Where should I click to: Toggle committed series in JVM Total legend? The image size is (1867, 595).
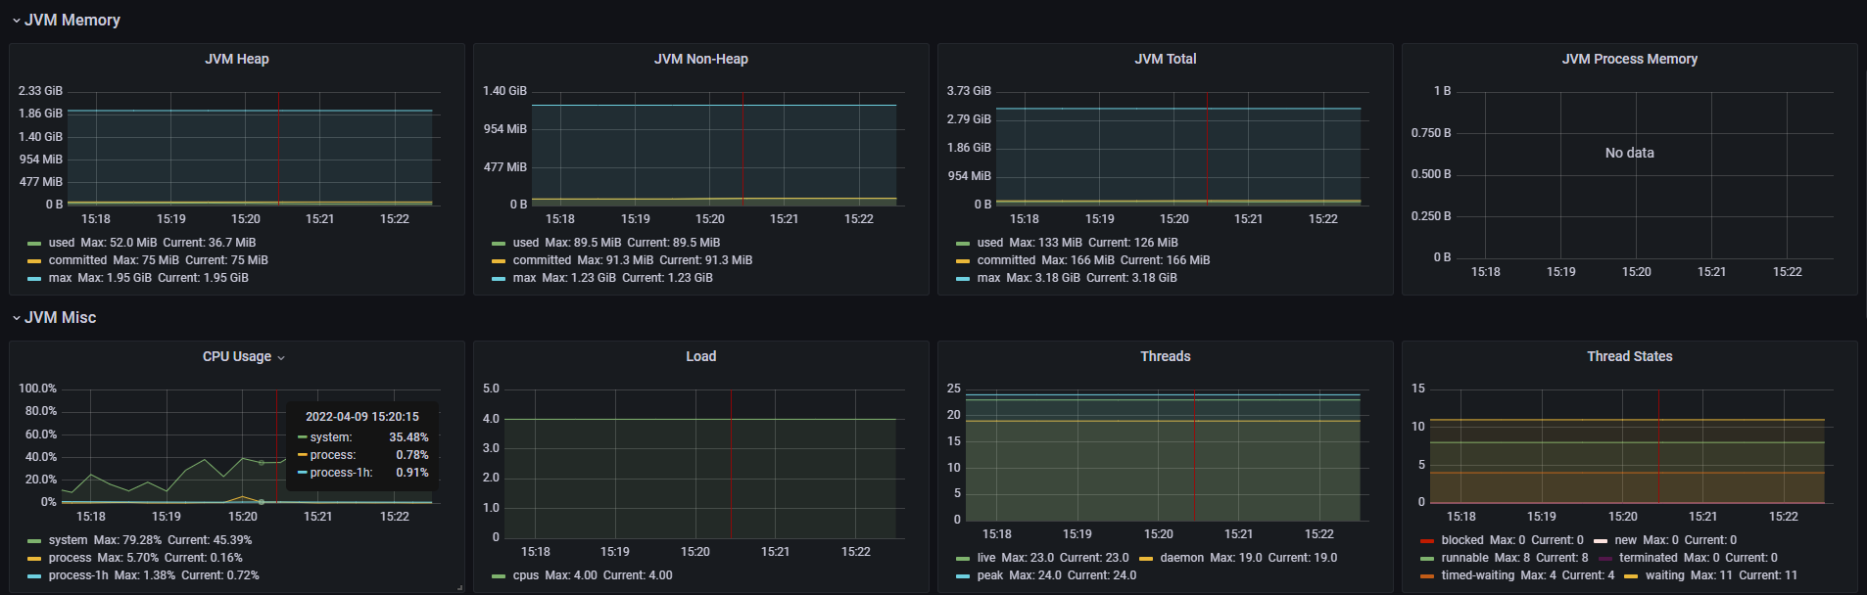[x=1006, y=260]
